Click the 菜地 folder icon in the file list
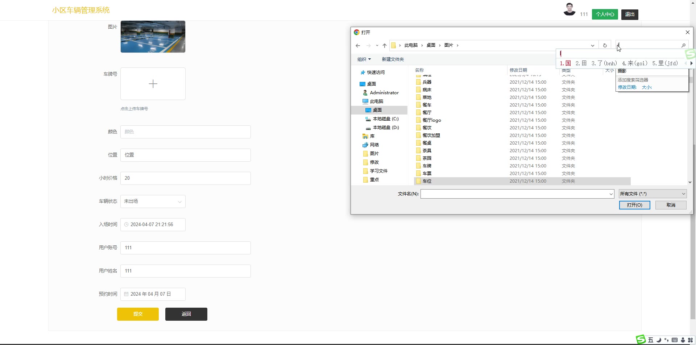 418,97
